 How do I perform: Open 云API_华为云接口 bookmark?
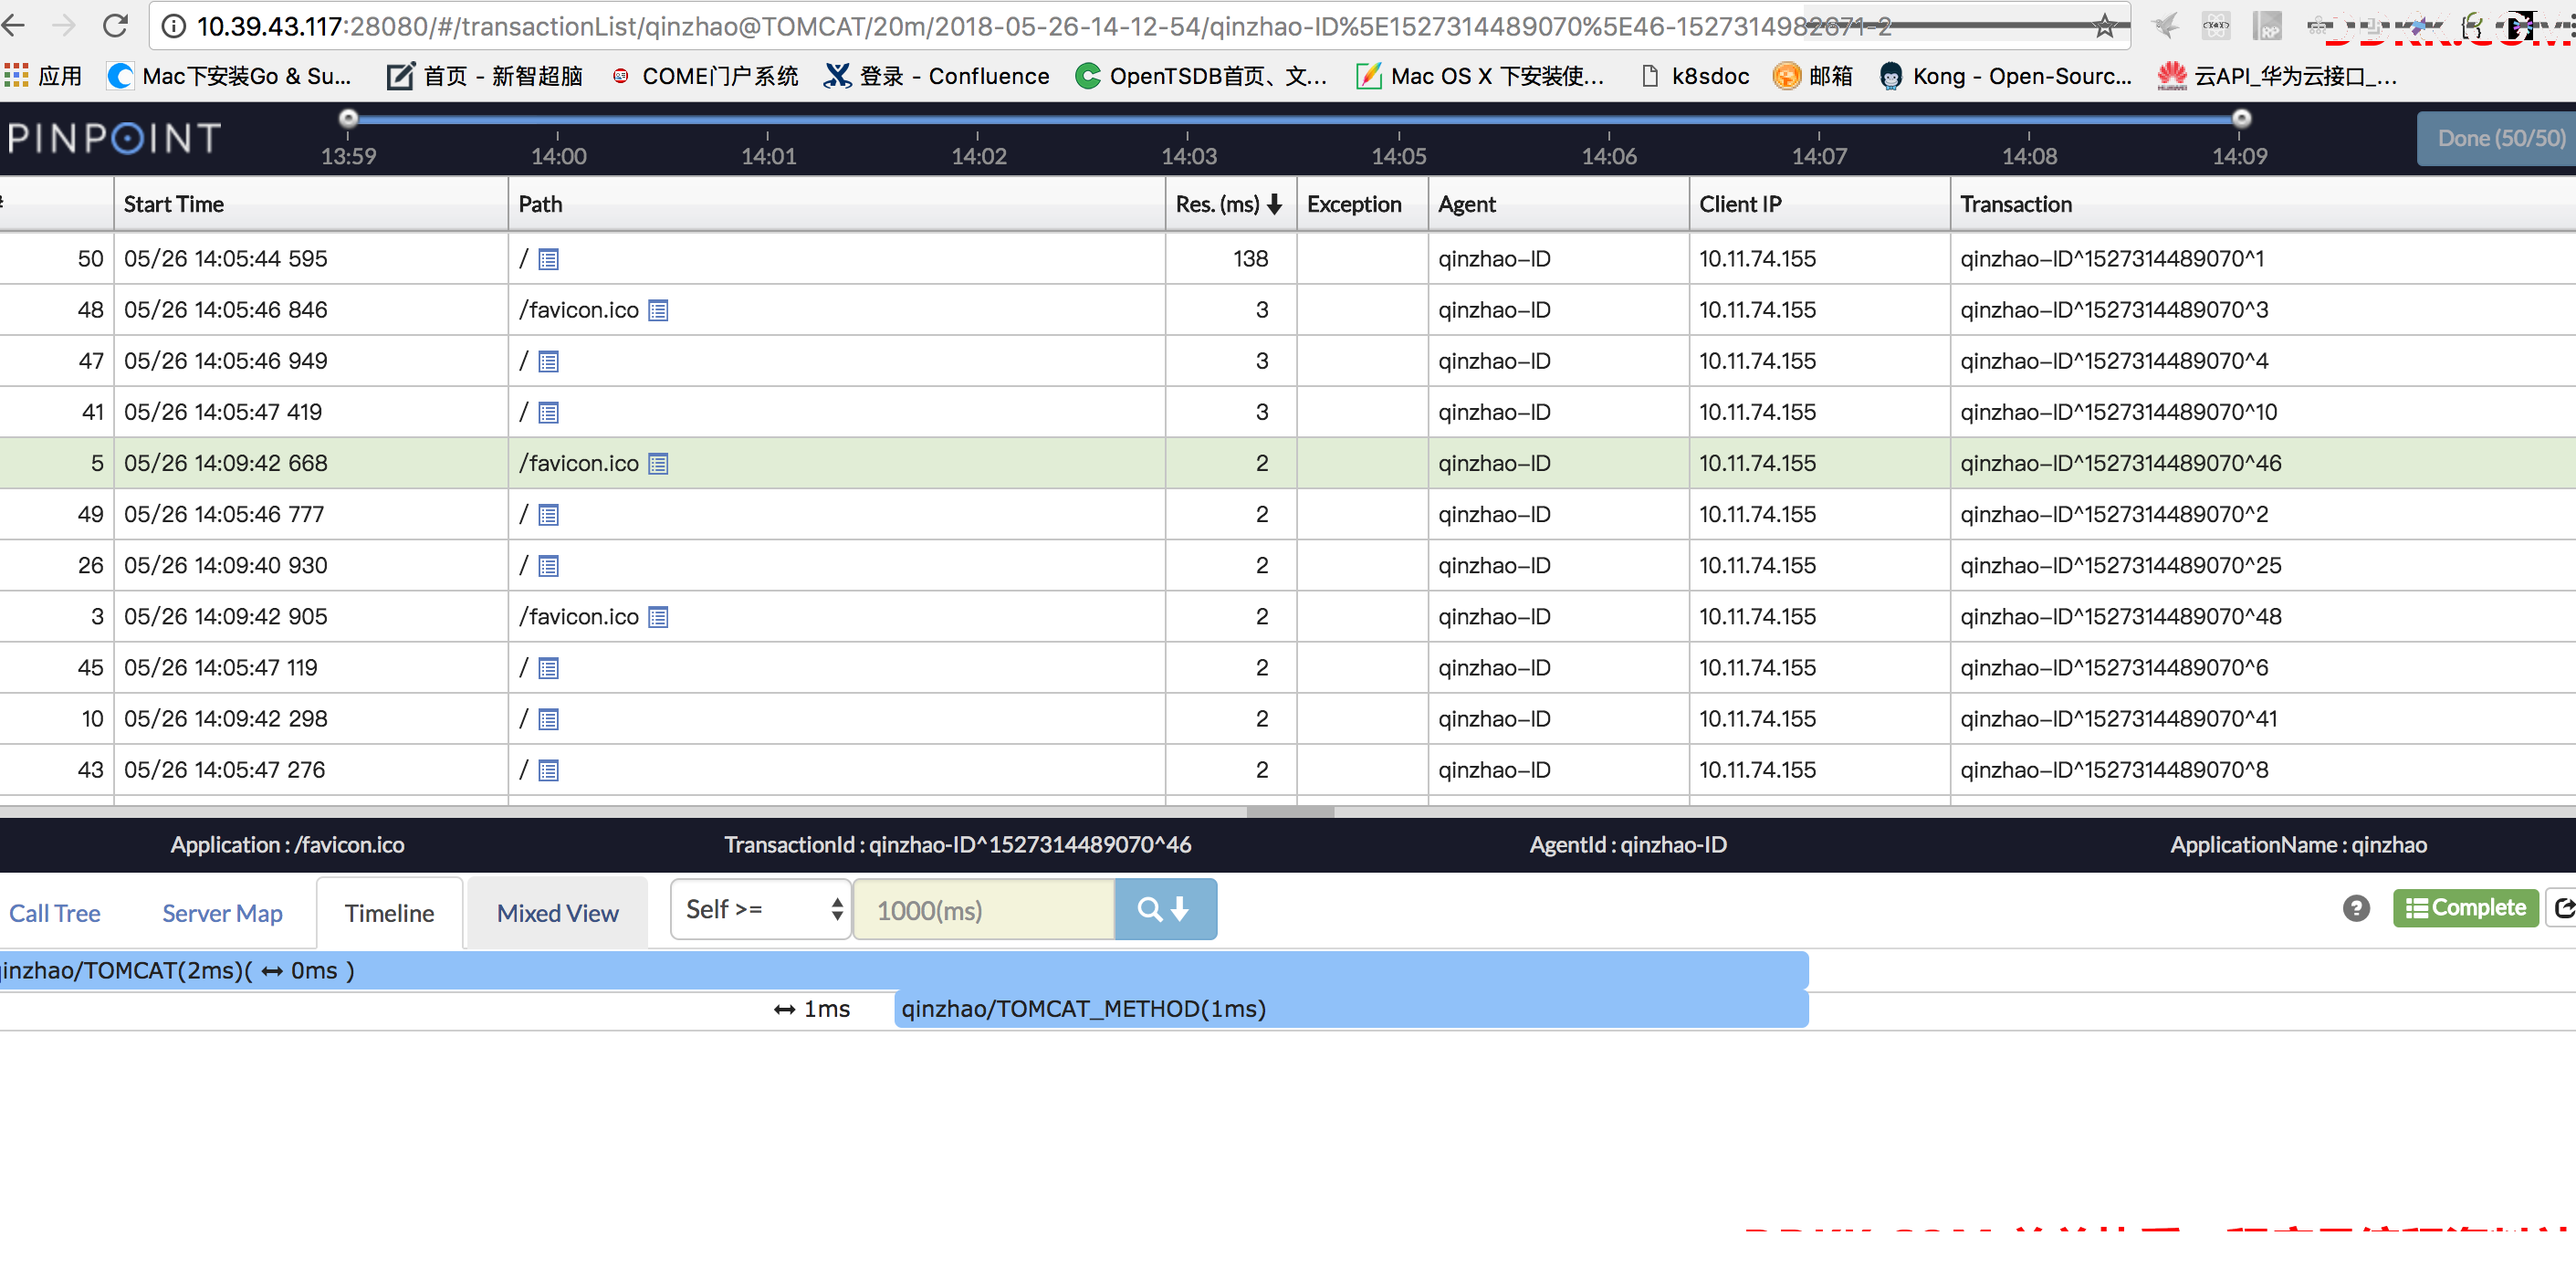pyautogui.click(x=2276, y=76)
